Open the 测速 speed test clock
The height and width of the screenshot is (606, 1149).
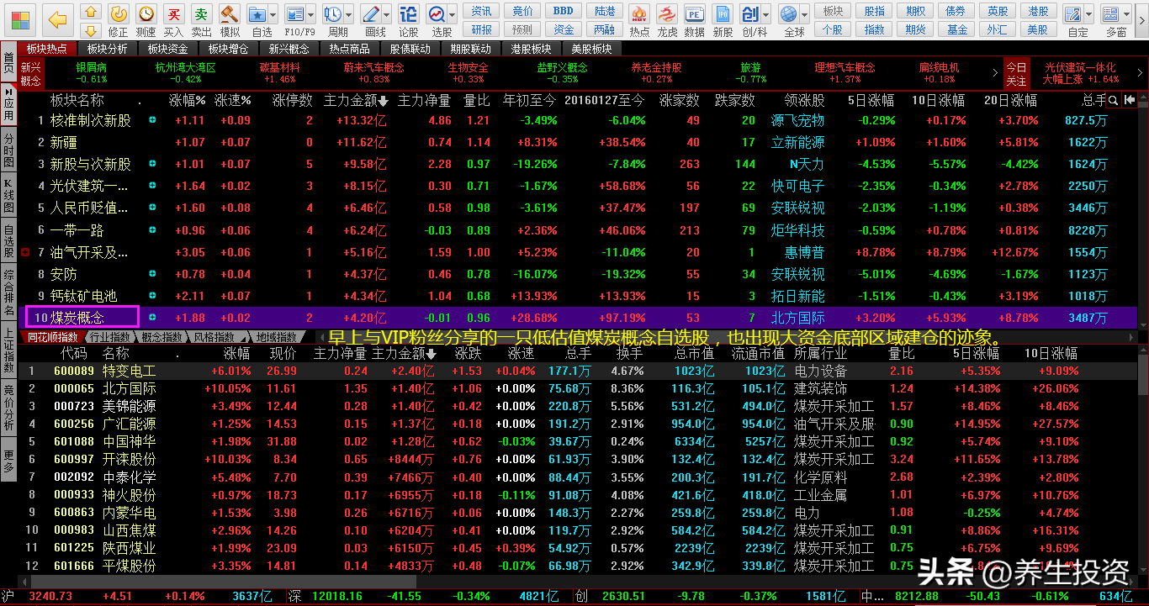146,14
